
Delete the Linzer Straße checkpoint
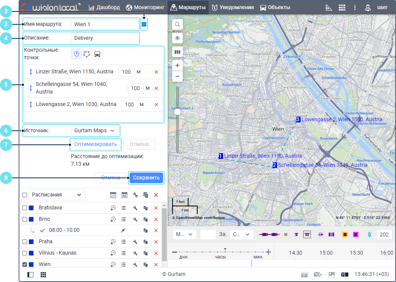tap(156, 72)
